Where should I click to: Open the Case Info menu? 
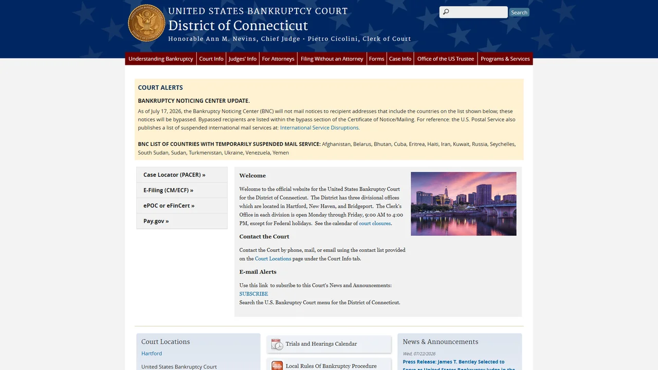click(x=400, y=59)
